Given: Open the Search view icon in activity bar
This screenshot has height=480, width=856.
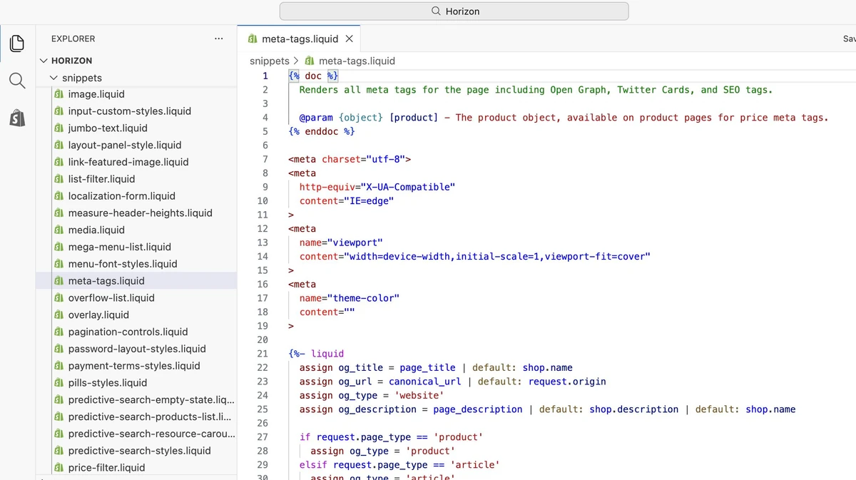Looking at the screenshot, I should click(x=17, y=80).
